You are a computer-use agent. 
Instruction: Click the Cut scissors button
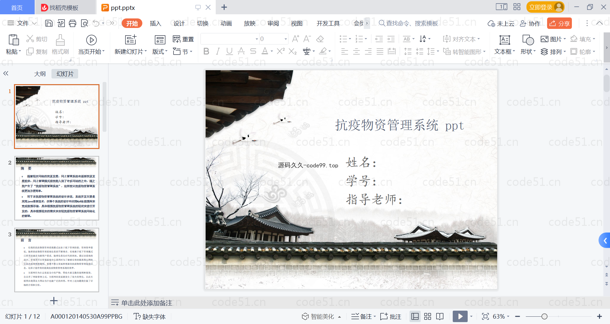coord(37,39)
